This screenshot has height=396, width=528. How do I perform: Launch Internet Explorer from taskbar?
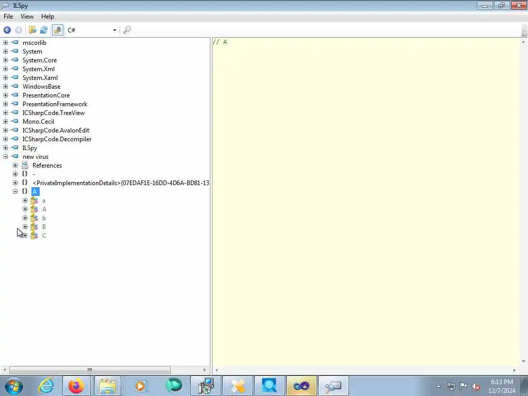pos(46,386)
